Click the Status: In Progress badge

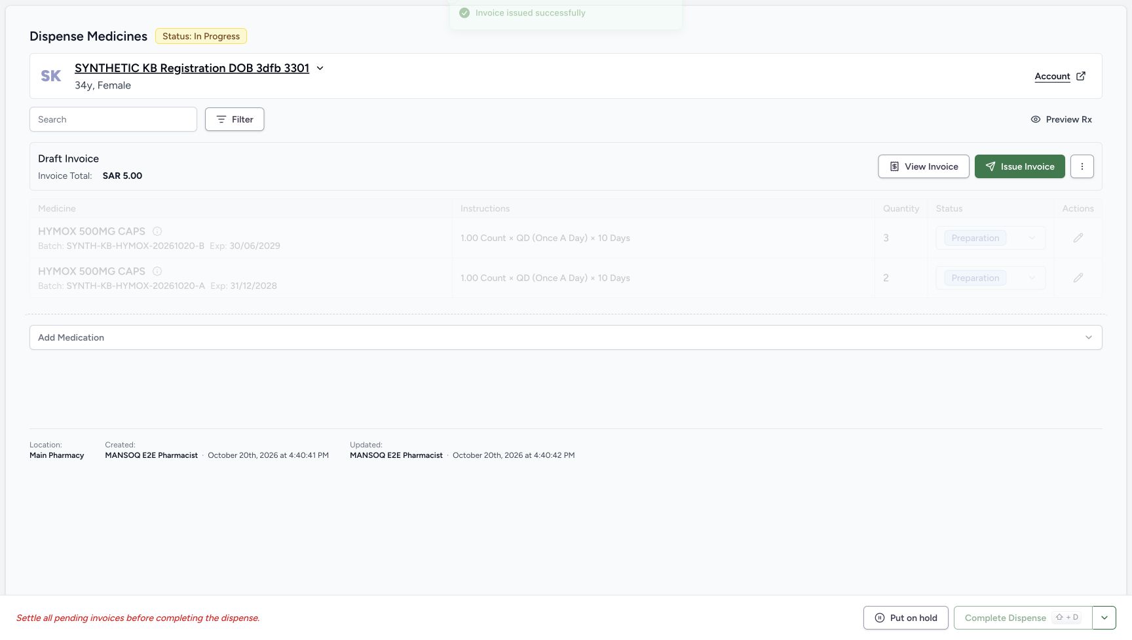tap(201, 36)
